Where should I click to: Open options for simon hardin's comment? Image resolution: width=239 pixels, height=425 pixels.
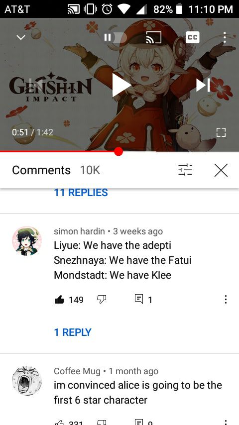(x=226, y=300)
